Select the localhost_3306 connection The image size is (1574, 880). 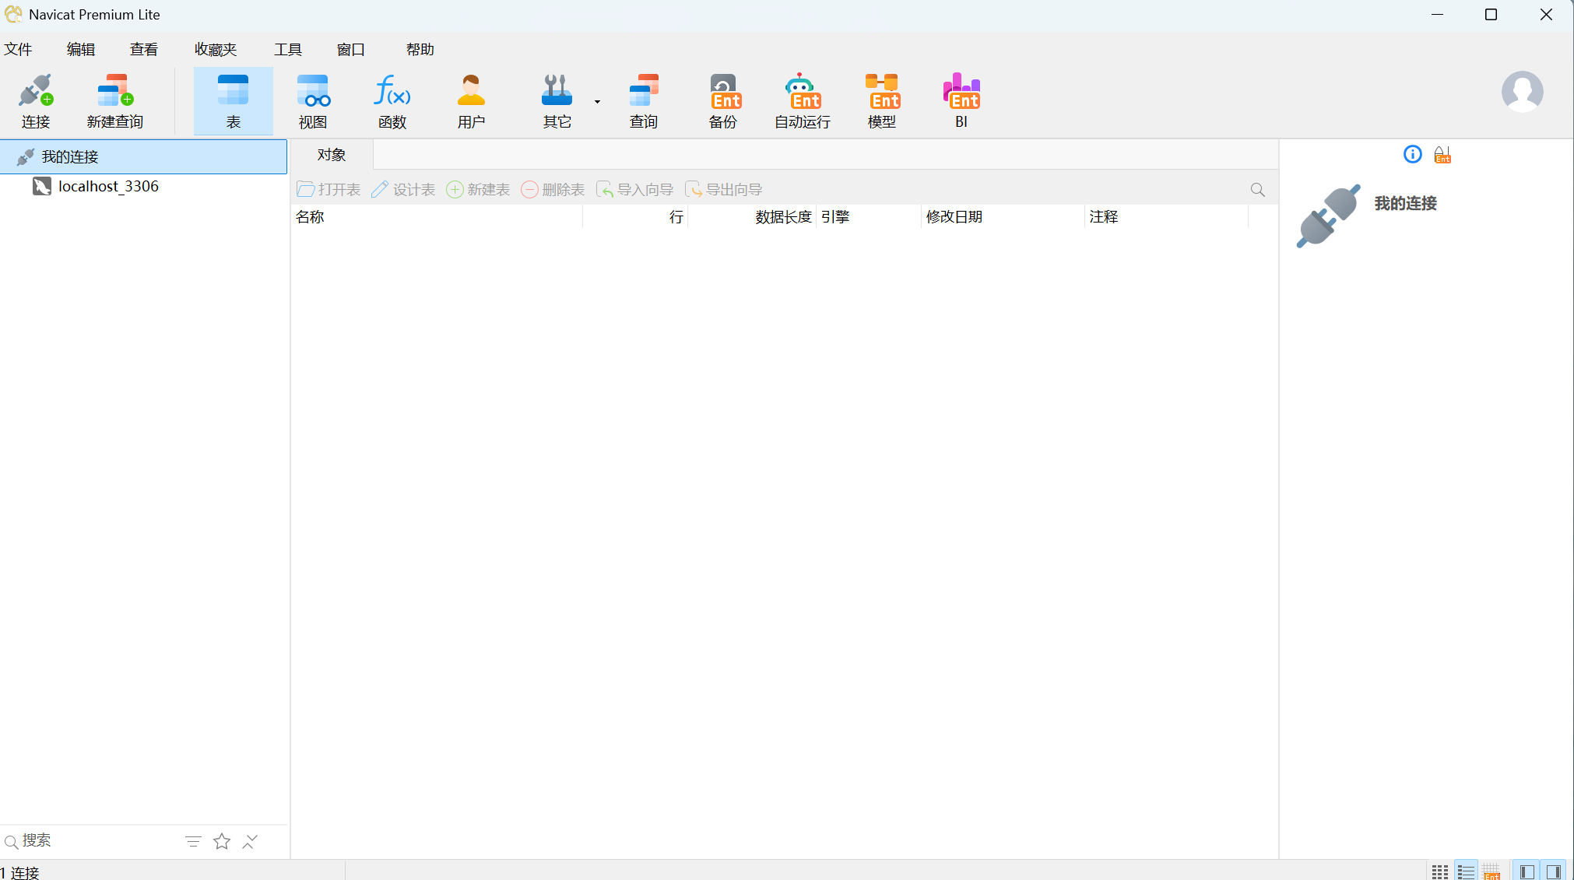(108, 187)
